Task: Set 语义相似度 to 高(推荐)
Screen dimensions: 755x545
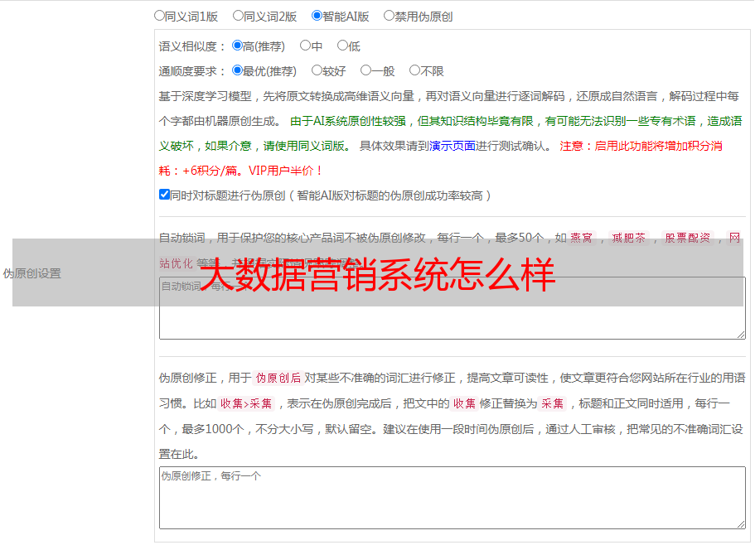Action: point(238,46)
